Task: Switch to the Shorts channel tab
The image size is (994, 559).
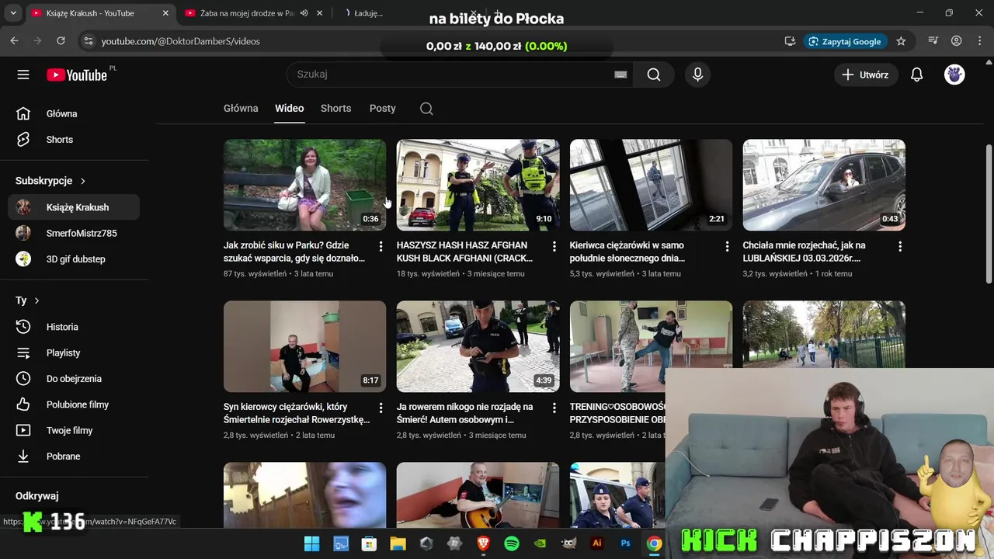Action: coord(336,109)
